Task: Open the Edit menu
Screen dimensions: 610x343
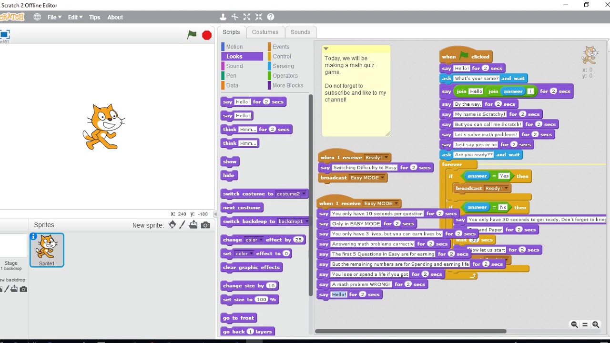Action: [x=75, y=17]
